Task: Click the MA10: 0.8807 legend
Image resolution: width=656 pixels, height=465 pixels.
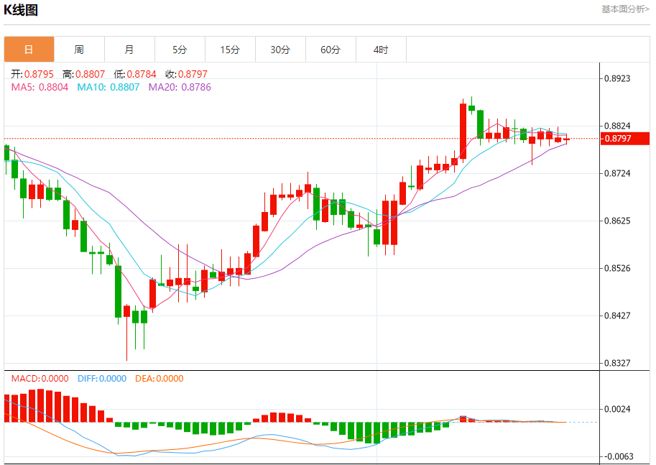Action: [x=108, y=87]
